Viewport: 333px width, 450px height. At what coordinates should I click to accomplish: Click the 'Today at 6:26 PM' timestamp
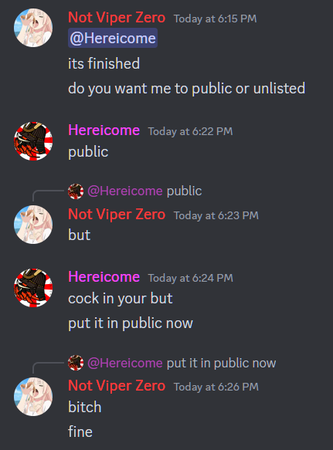(216, 387)
